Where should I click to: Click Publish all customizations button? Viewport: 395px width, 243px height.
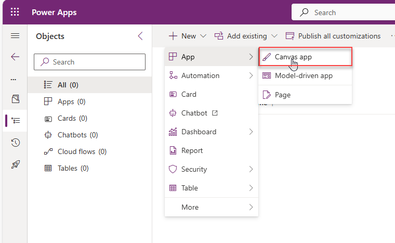point(333,36)
